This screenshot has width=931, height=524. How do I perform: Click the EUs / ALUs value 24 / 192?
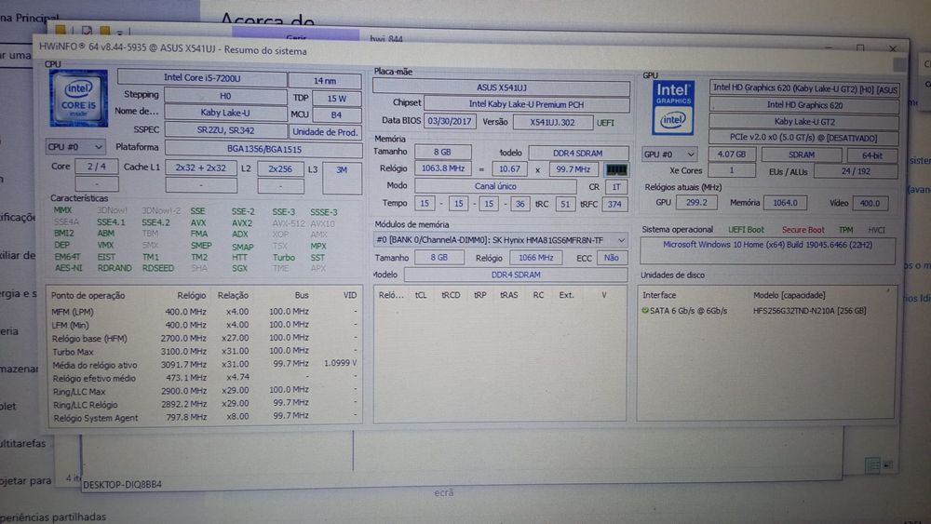(x=856, y=171)
